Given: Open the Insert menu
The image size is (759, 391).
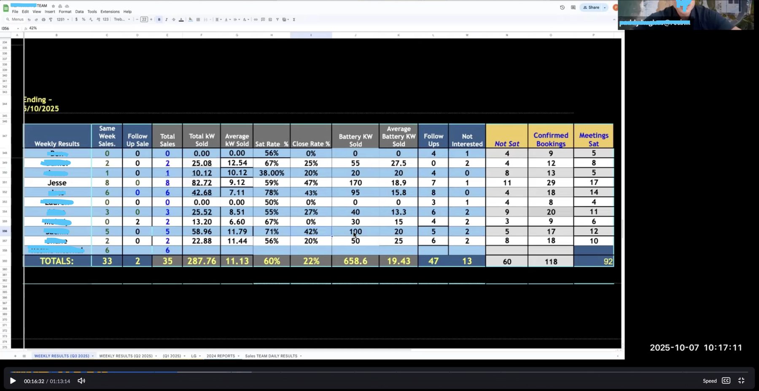Looking at the screenshot, I should point(50,12).
